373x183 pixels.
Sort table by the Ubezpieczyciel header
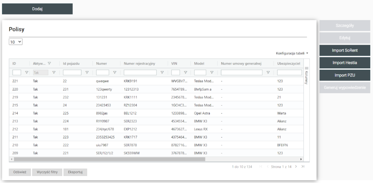coord(288,64)
